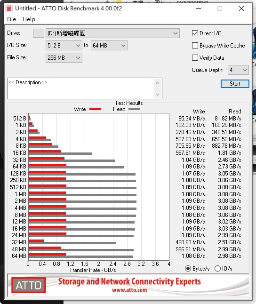The image size is (256, 304).
Task: Open the www.atto.com link
Action: point(129,290)
